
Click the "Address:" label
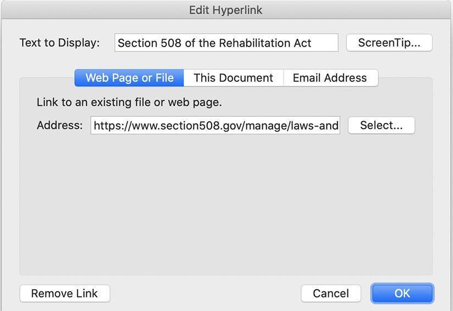pos(59,125)
